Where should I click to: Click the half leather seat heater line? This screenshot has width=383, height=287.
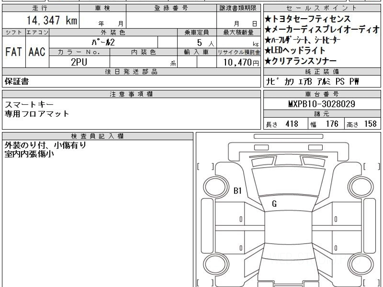[303, 40]
